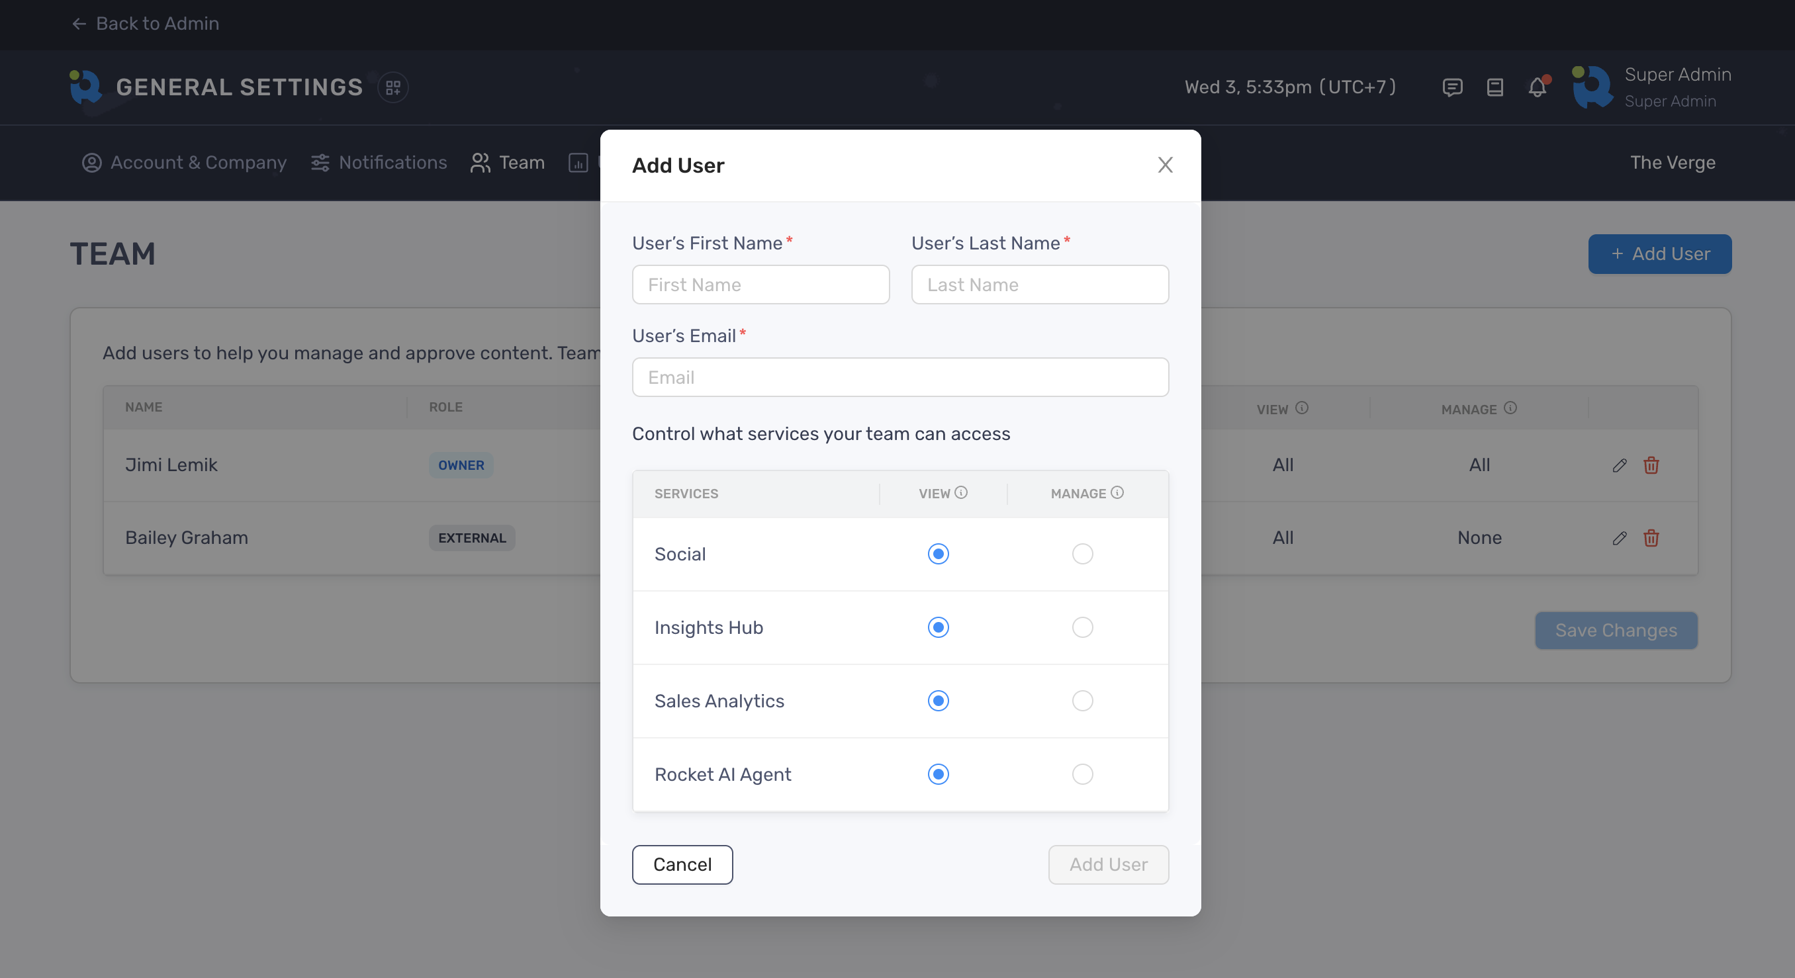Screen dimensions: 1795x978
Task: Click the edit pencil for Jimi Lemik
Action: pyautogui.click(x=1620, y=465)
